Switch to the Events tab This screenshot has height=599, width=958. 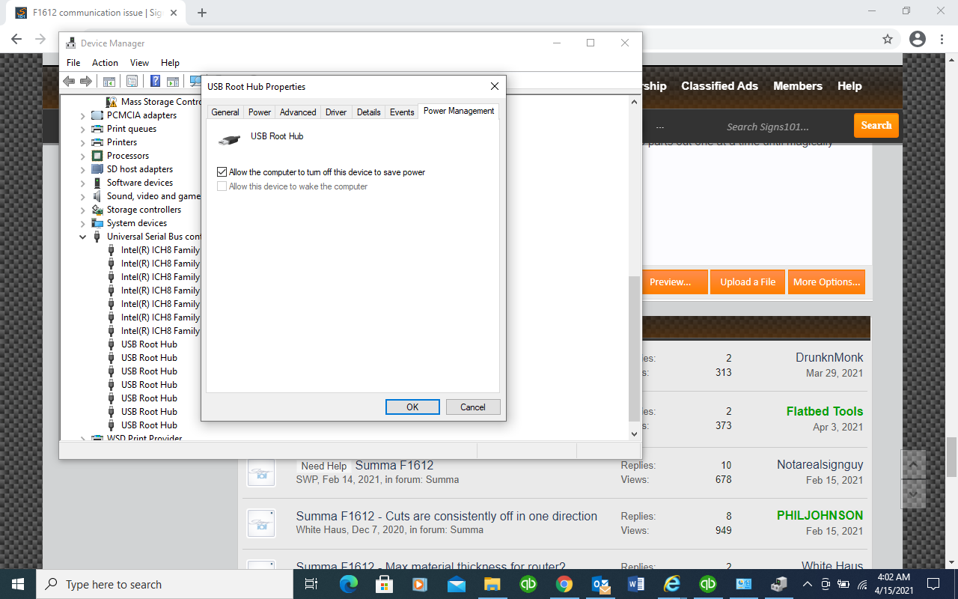click(x=402, y=112)
